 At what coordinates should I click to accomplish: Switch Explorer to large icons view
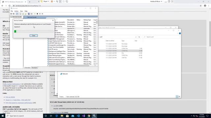[x=179, y=97]
